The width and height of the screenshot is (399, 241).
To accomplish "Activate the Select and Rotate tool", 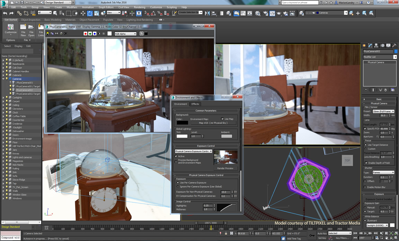I will click(90, 14).
